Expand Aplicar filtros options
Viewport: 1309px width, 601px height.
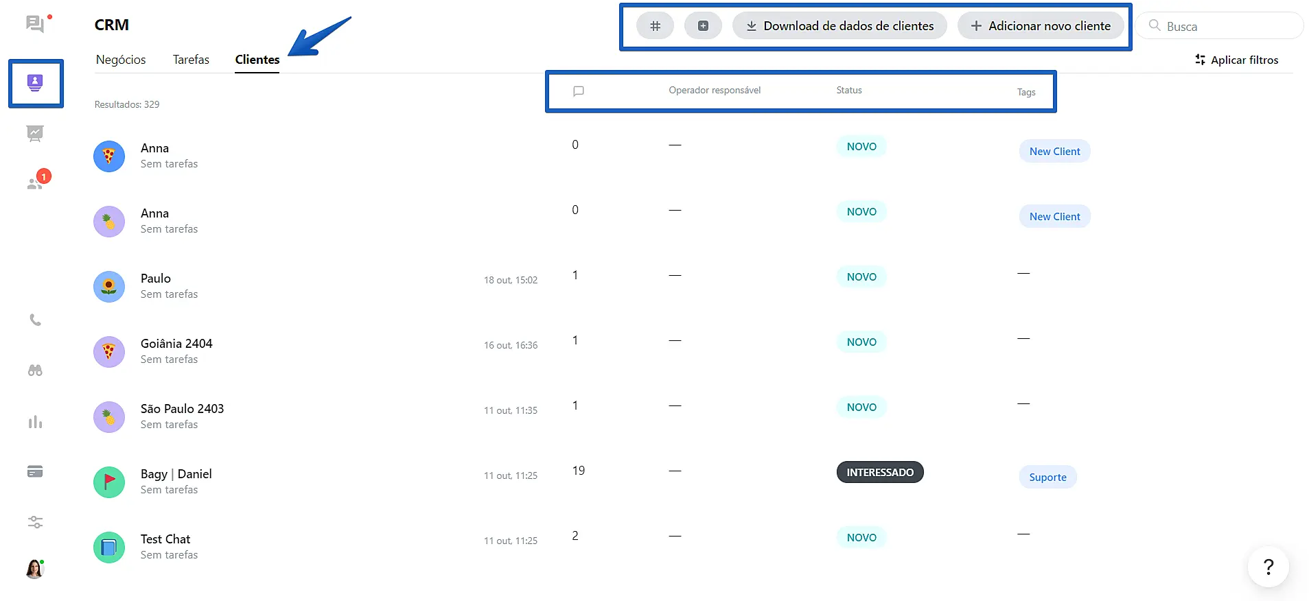pos(1236,60)
